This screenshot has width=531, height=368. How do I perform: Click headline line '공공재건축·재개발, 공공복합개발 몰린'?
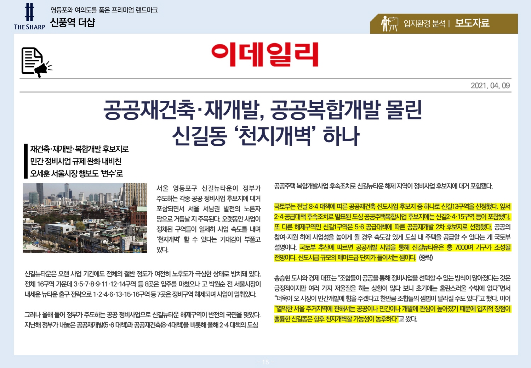(262, 110)
